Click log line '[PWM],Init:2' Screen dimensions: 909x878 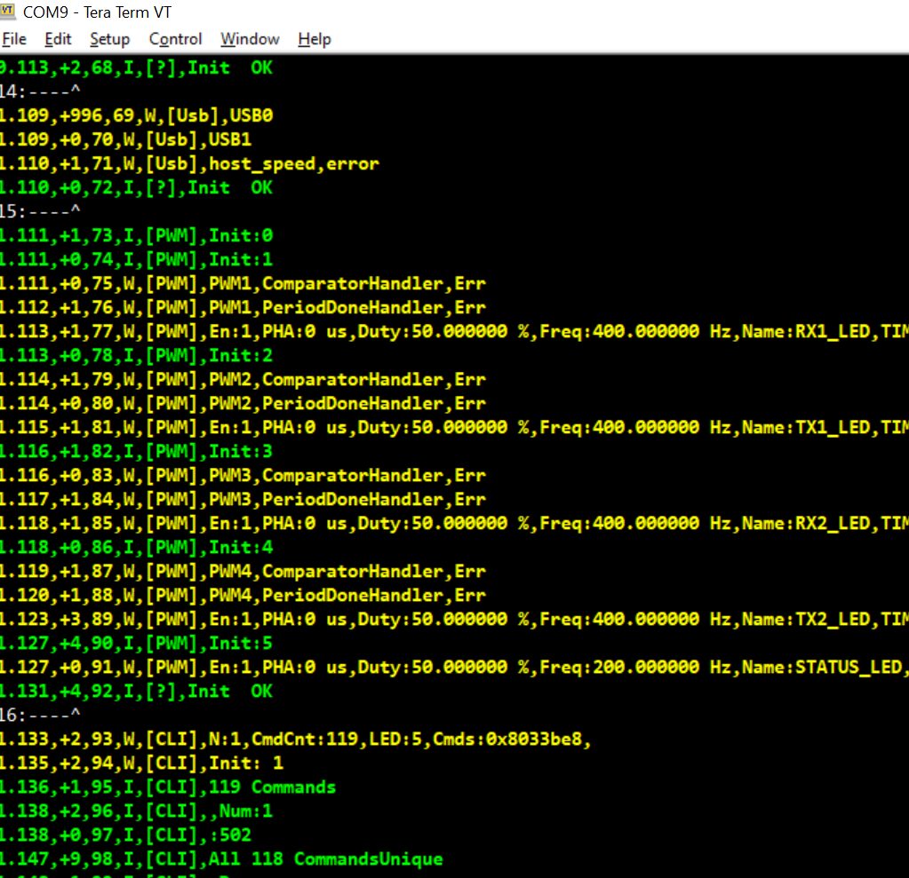coord(136,356)
